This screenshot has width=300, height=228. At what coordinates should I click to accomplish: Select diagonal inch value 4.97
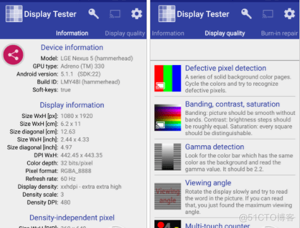66,147
